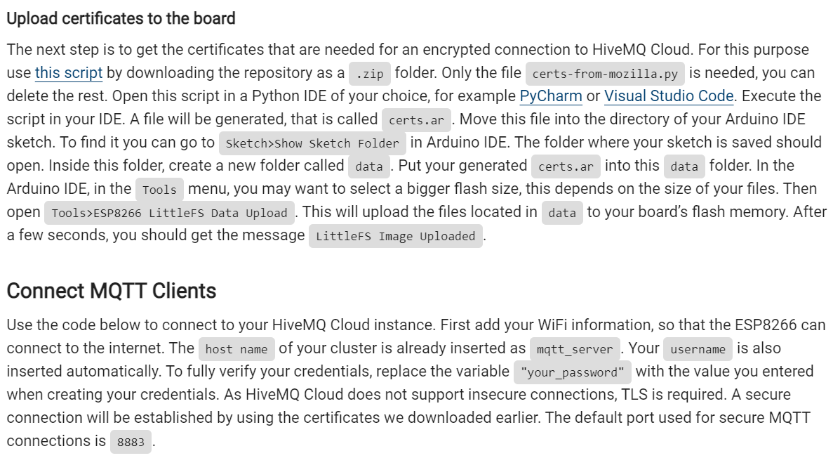
Task: Click the first certs.ar code snippet
Action: click(417, 120)
